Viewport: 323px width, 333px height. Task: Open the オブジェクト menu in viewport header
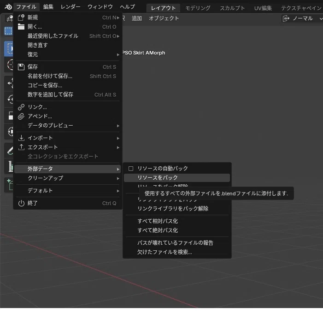(164, 18)
